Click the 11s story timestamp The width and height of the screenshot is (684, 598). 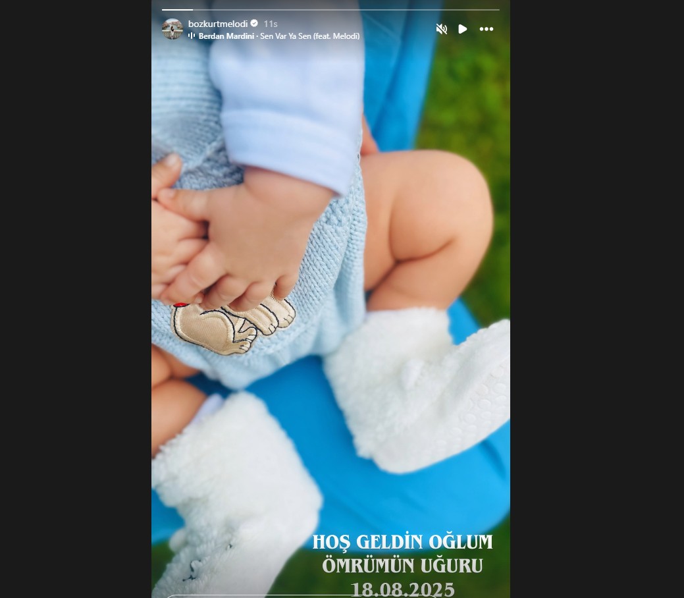click(271, 24)
